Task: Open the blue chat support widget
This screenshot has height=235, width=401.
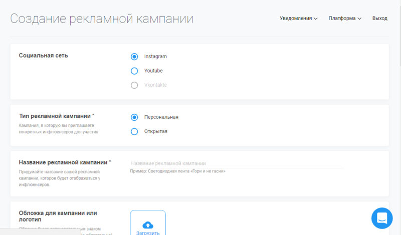Action: coord(382,218)
